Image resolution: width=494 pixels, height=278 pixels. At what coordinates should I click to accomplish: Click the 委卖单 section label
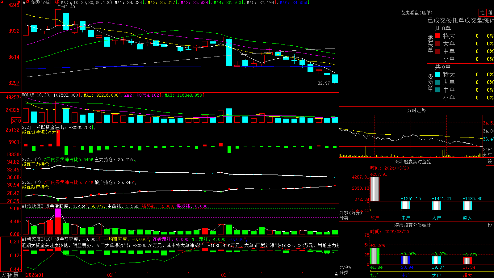[x=430, y=83]
